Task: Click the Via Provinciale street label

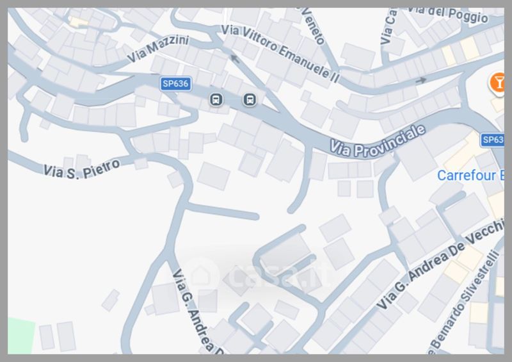Action: coord(378,141)
